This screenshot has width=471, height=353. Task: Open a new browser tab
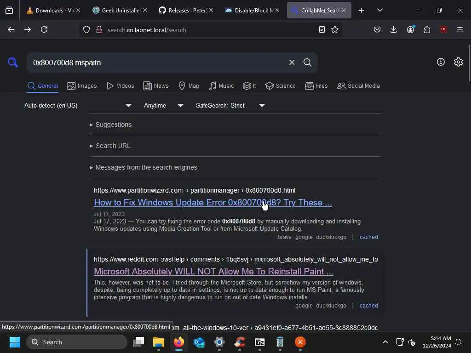coord(362,11)
